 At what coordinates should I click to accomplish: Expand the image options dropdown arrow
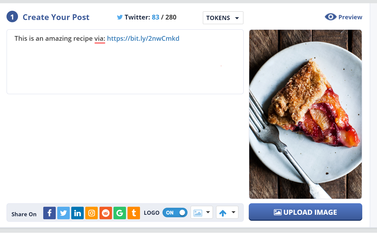pos(208,212)
